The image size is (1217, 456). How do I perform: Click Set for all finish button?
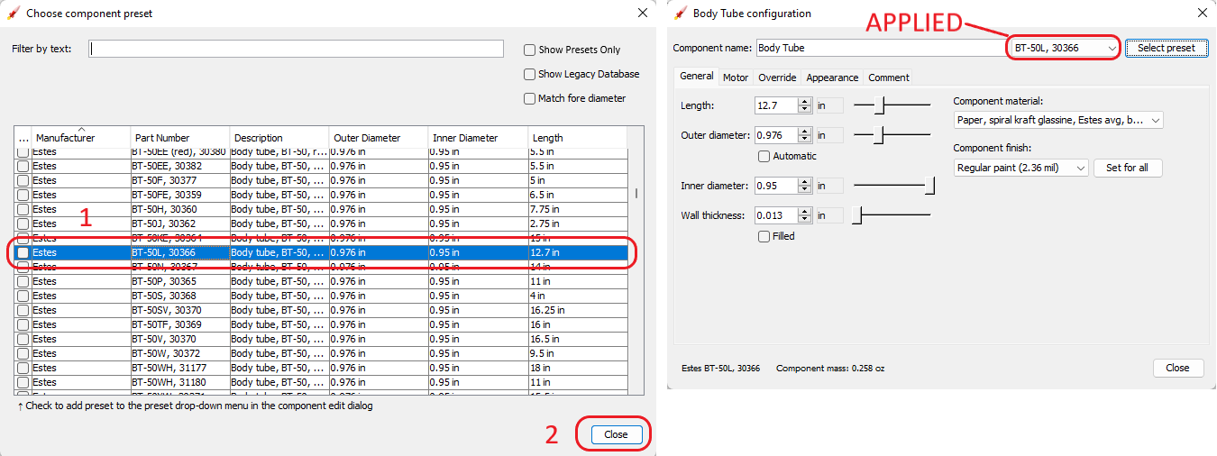[x=1128, y=168]
